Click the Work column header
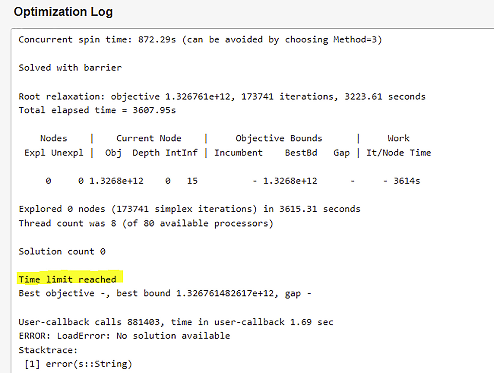This screenshot has height=373, width=494. 398,138
